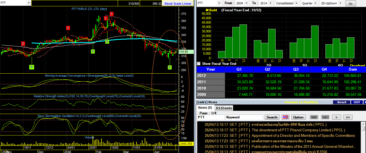This screenshot has width=366, height=153.
Task: Click the Year column header
Action: click(211, 69)
